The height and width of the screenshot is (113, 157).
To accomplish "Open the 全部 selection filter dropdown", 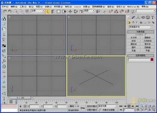I will (x=38, y=11).
